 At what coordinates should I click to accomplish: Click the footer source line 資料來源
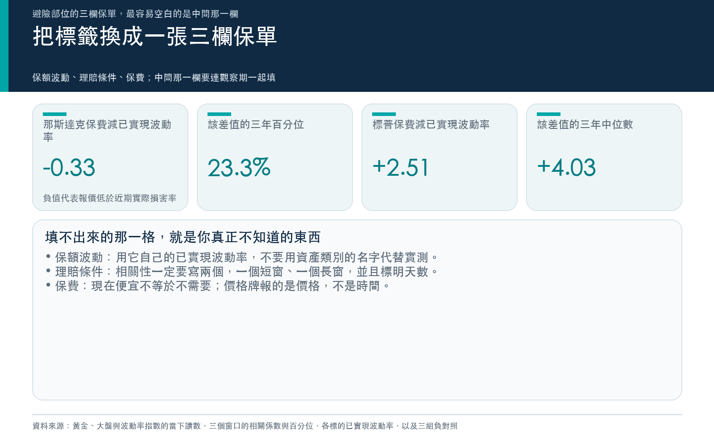coord(245,426)
